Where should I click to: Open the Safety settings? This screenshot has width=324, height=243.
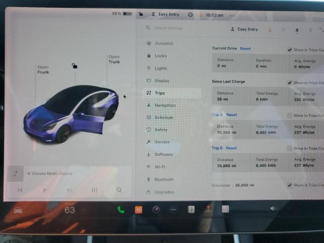pos(157,130)
